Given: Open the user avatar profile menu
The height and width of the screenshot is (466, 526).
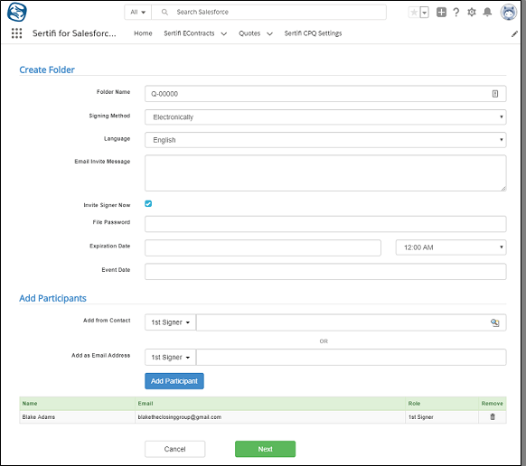Looking at the screenshot, I should 509,13.
